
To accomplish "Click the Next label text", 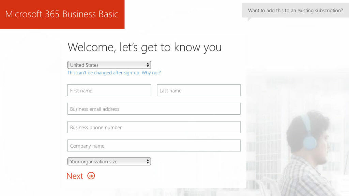I will click(75, 176).
